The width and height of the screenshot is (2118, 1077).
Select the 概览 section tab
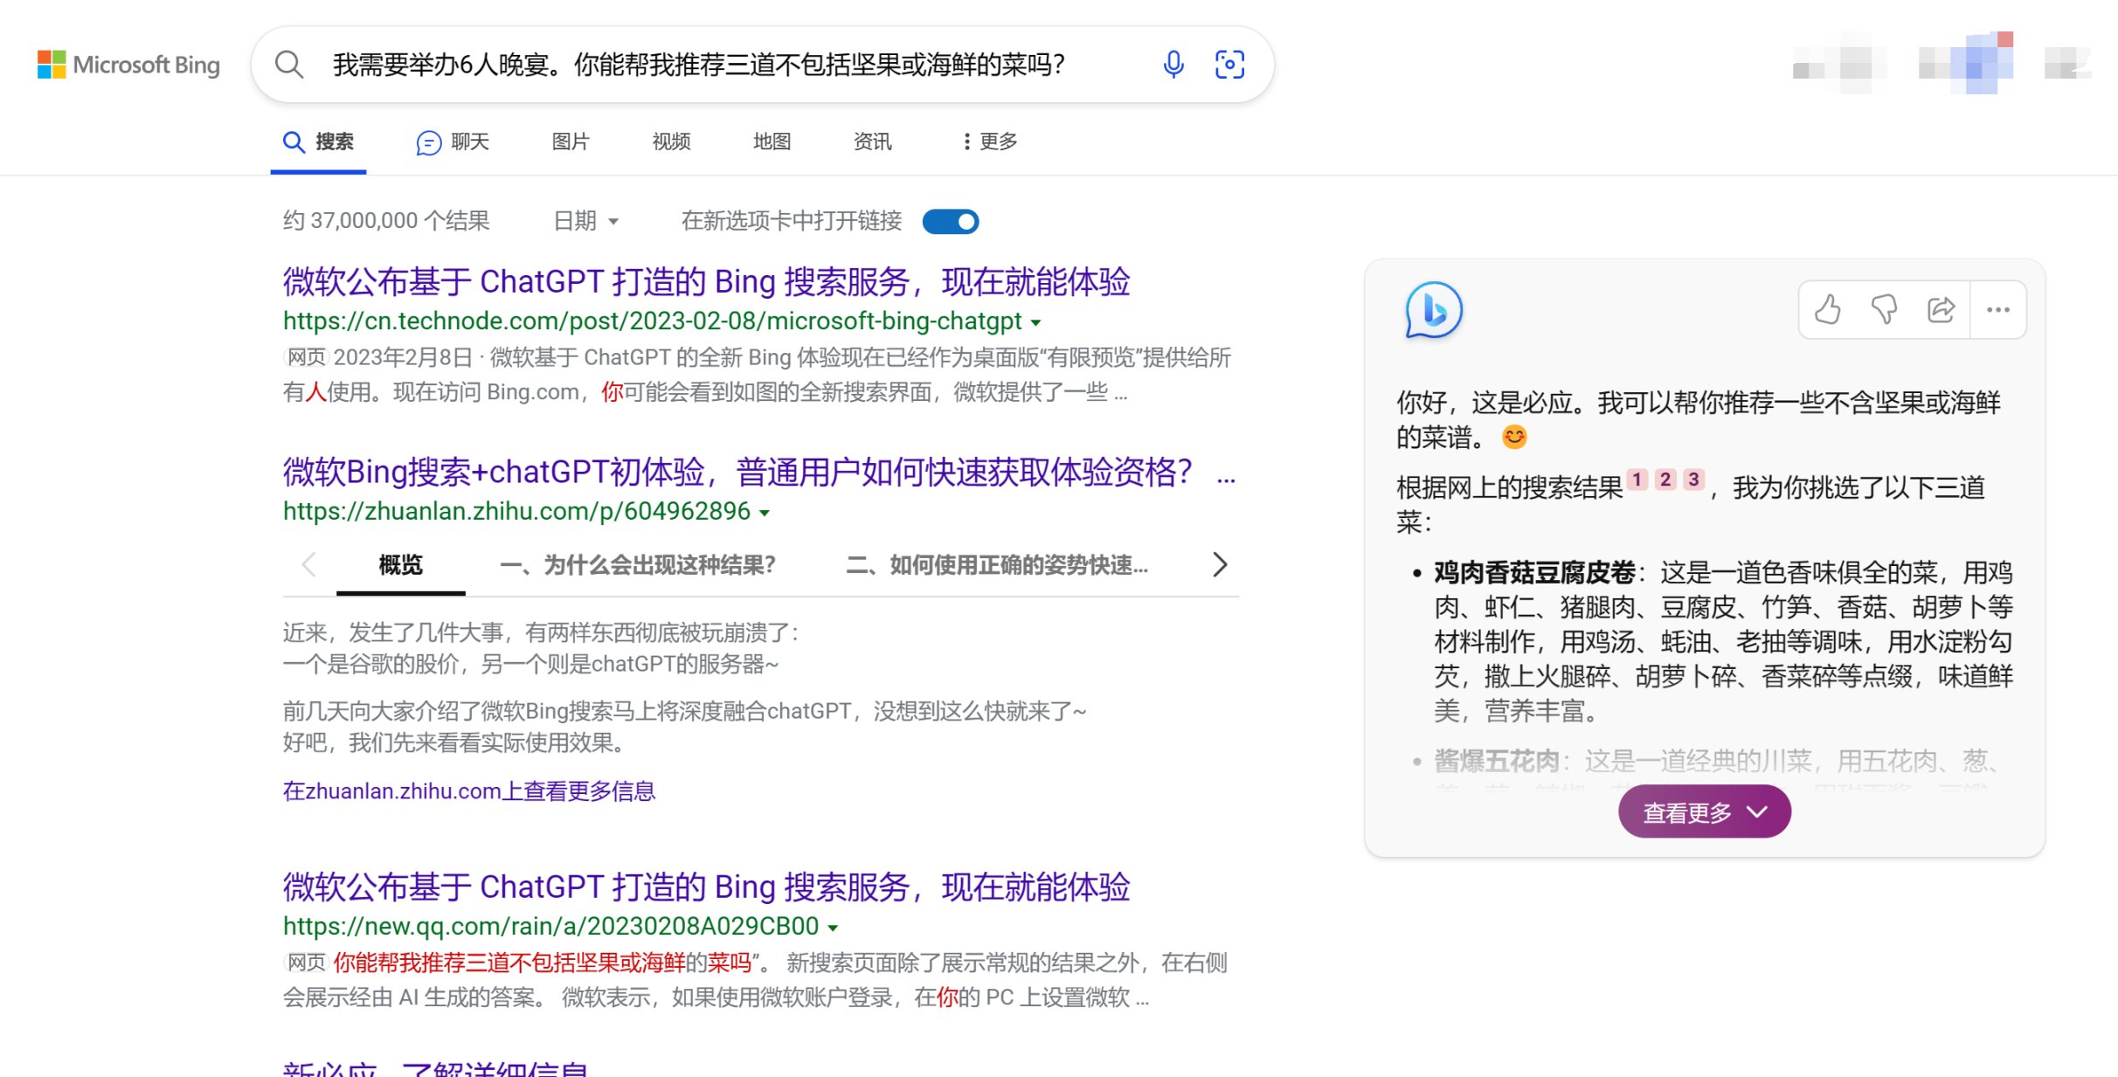tap(401, 565)
